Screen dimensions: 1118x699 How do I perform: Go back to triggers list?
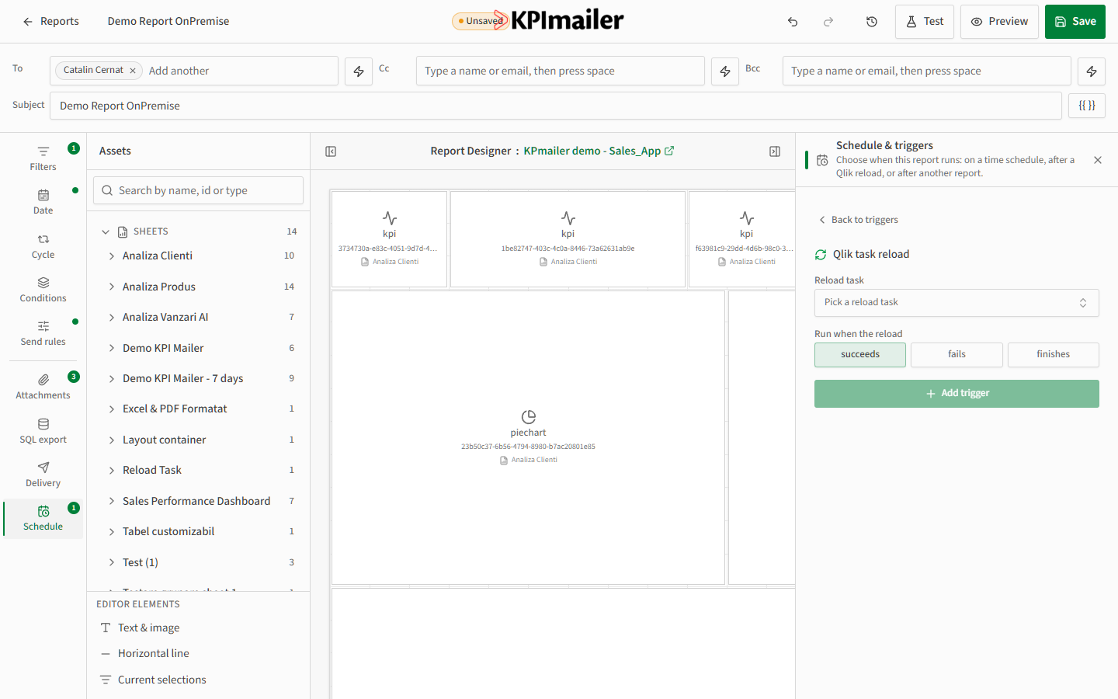point(859,220)
